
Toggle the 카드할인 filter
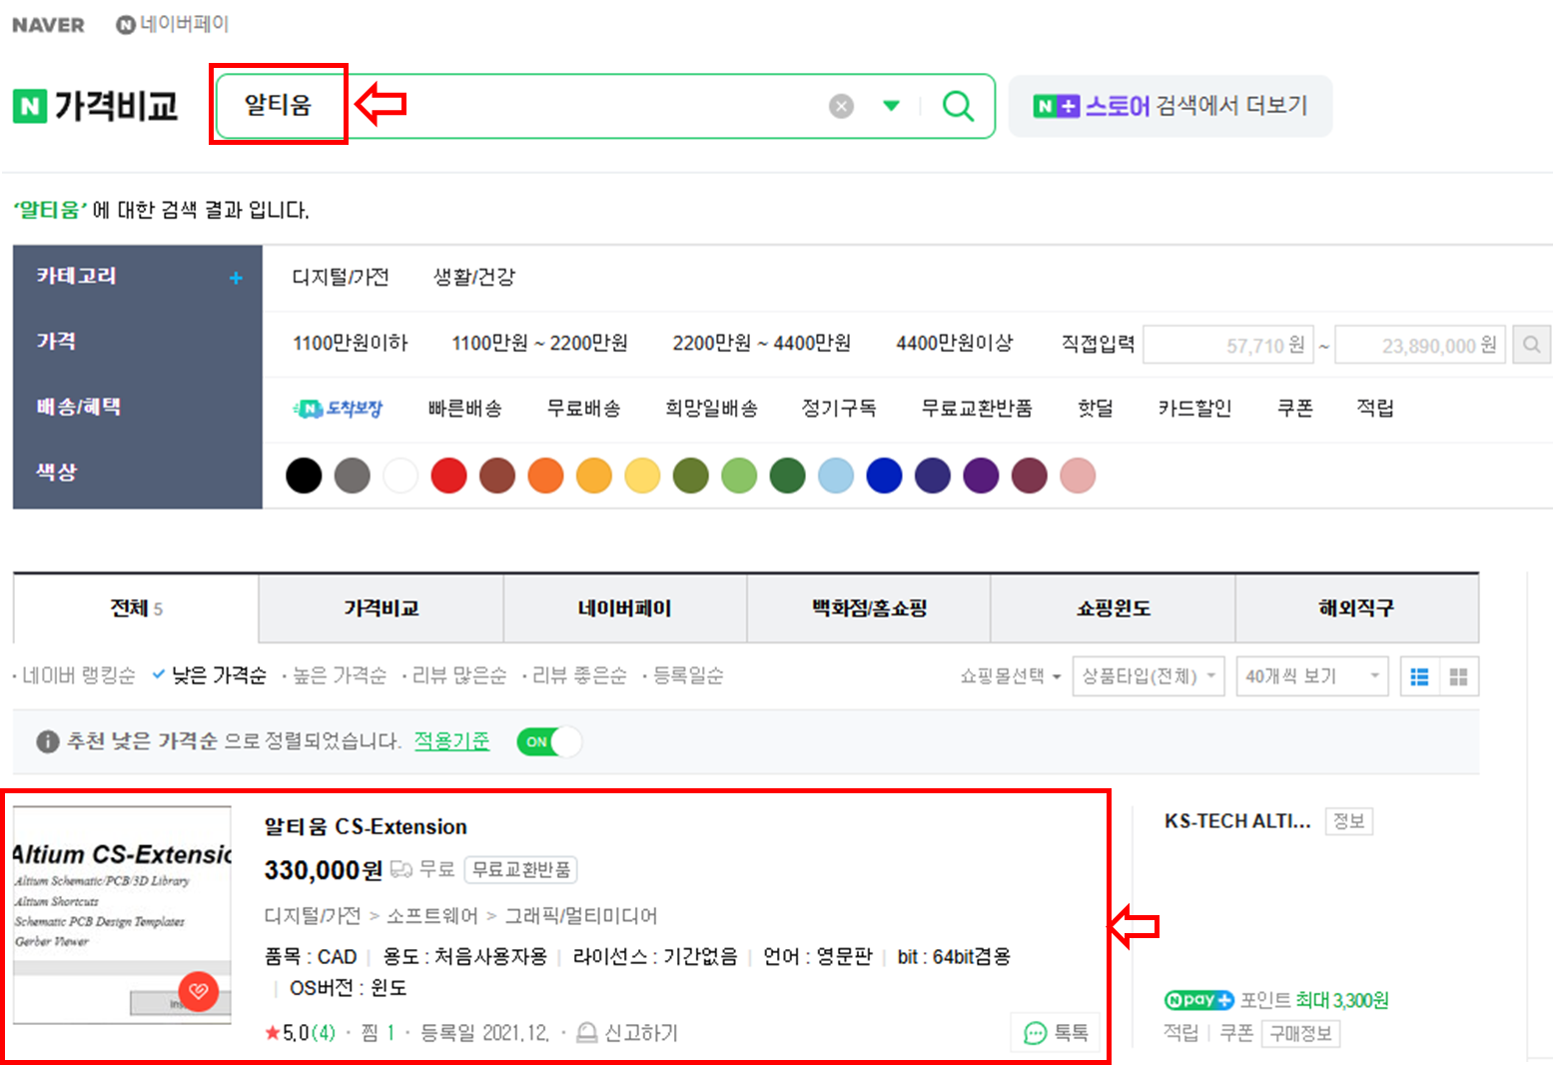click(x=1194, y=408)
